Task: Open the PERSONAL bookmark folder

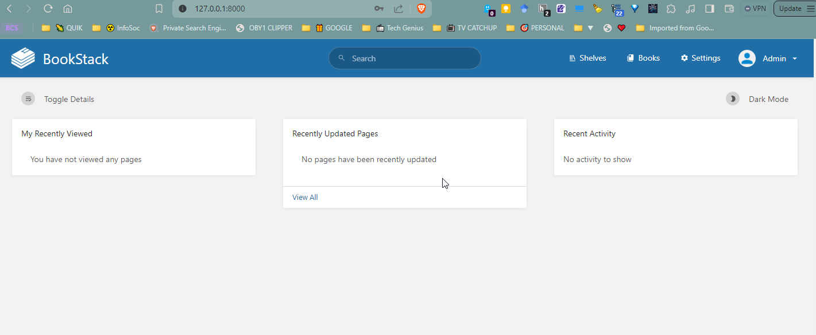Action: [x=542, y=27]
